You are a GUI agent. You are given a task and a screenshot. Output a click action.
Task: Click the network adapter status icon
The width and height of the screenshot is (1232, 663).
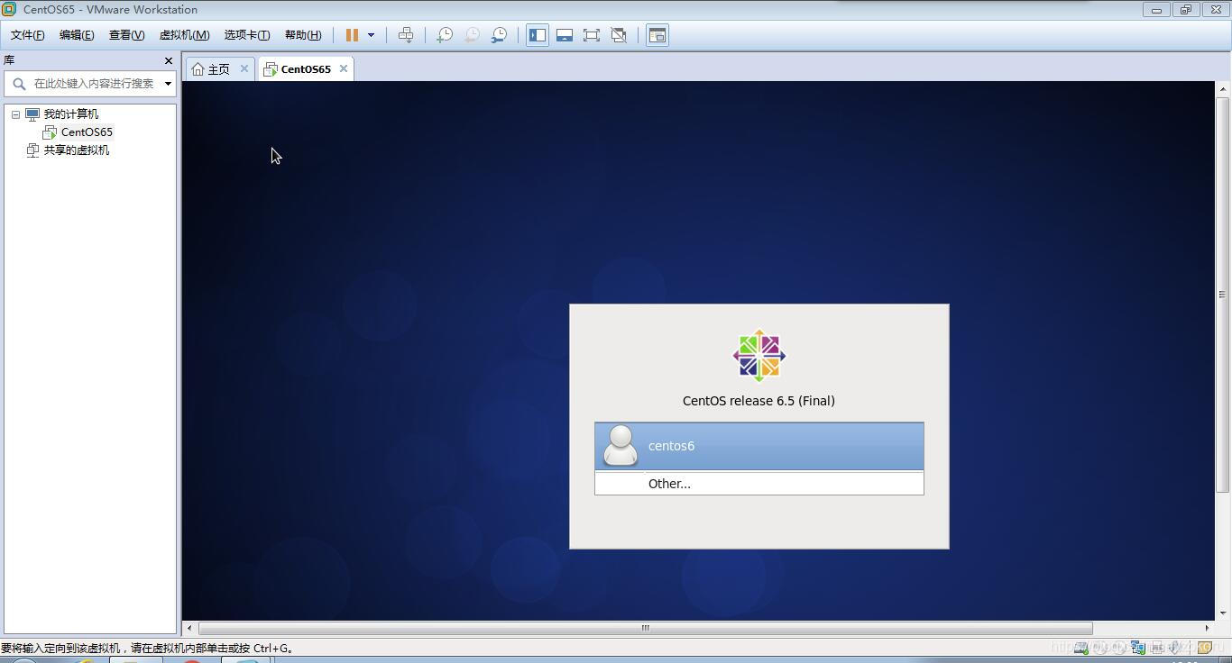pos(1138,647)
